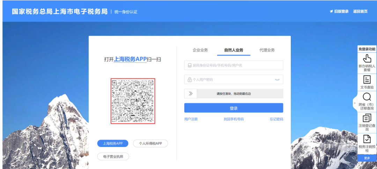Click the 用户注册 link

(x=191, y=119)
